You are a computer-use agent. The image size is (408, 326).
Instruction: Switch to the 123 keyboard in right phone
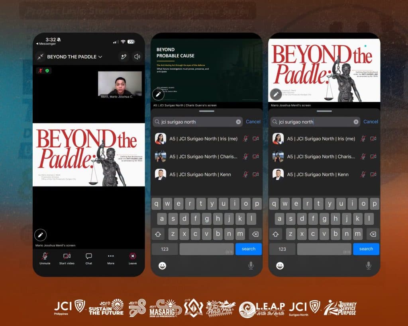coord(282,249)
